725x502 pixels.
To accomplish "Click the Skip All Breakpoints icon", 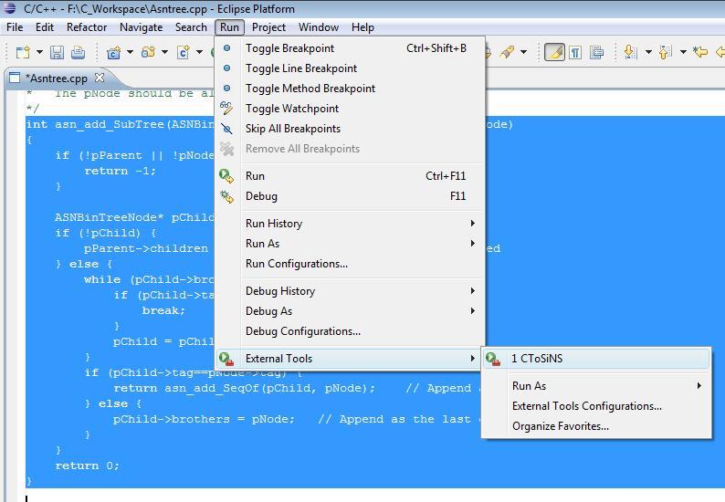I will click(226, 129).
